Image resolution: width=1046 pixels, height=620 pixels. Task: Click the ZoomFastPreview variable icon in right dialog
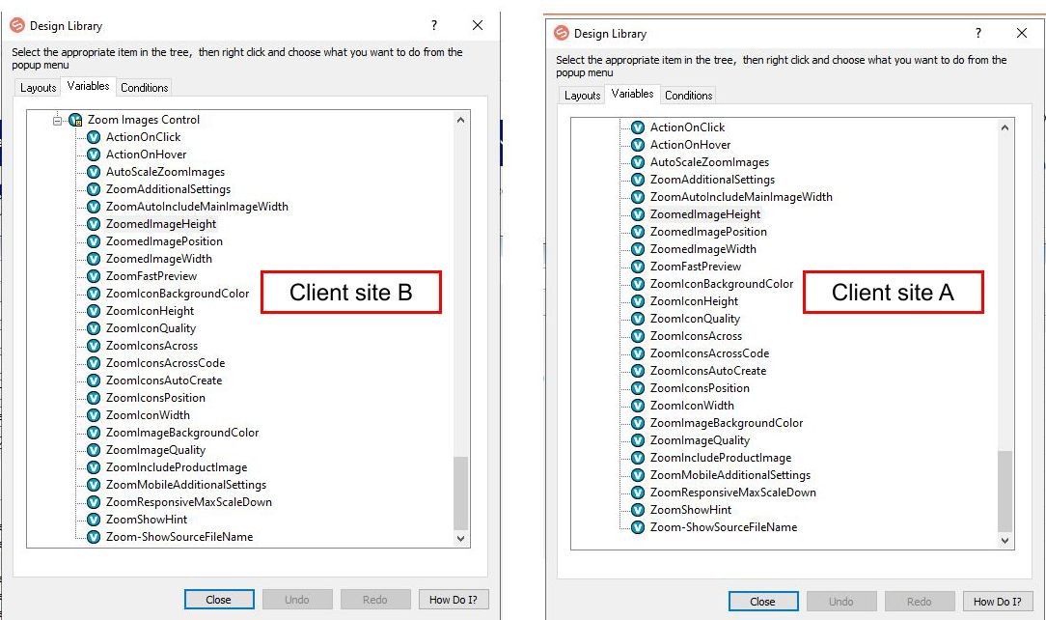(638, 267)
